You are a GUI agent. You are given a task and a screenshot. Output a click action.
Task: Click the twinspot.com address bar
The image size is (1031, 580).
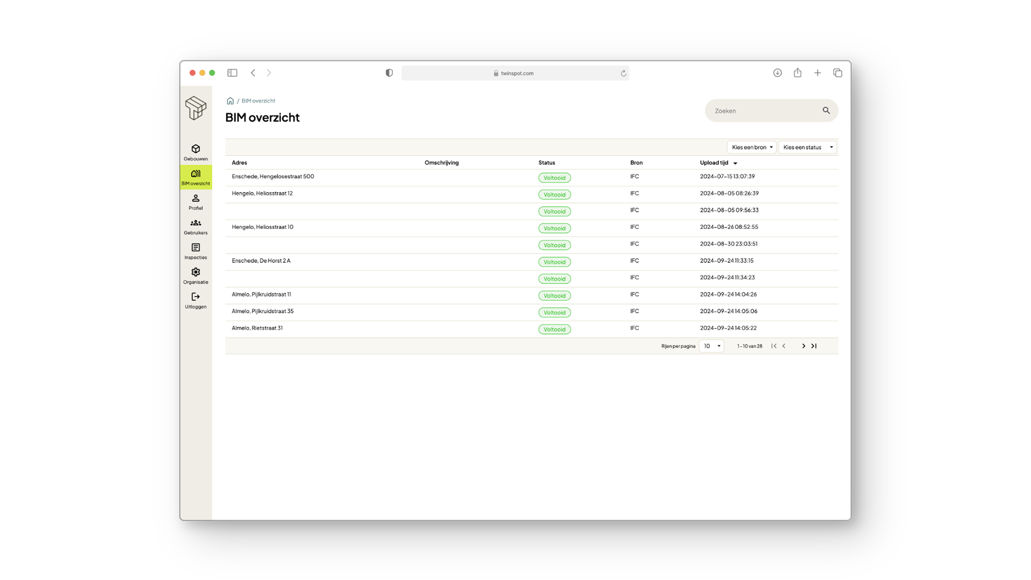515,73
